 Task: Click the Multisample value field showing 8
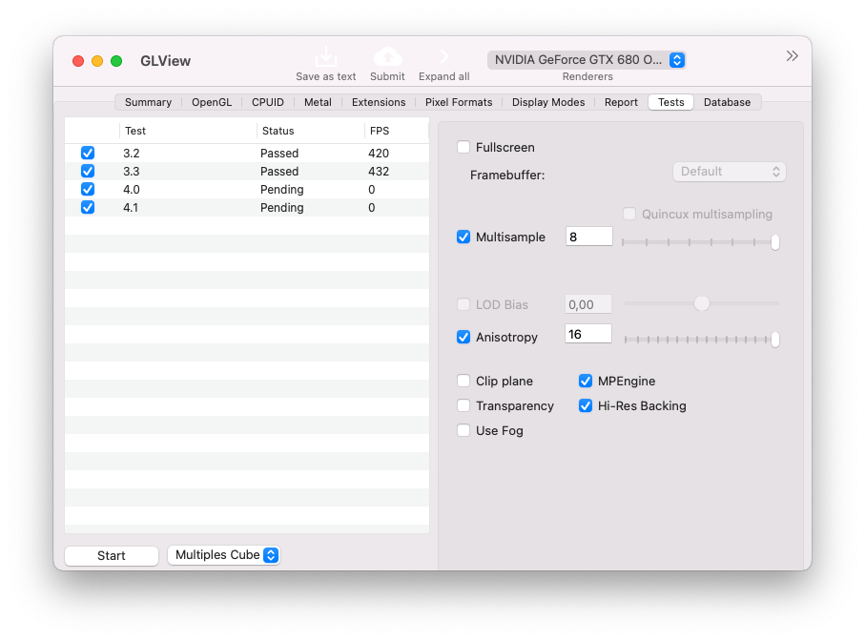[588, 237]
